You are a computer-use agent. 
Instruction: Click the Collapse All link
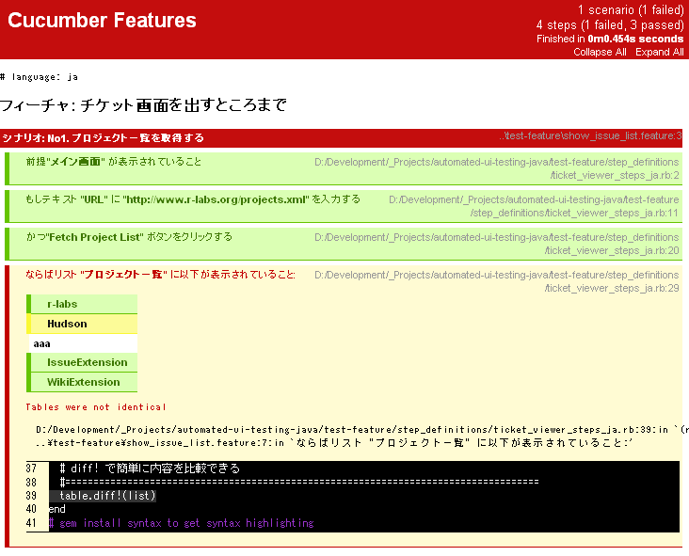pyautogui.click(x=600, y=52)
